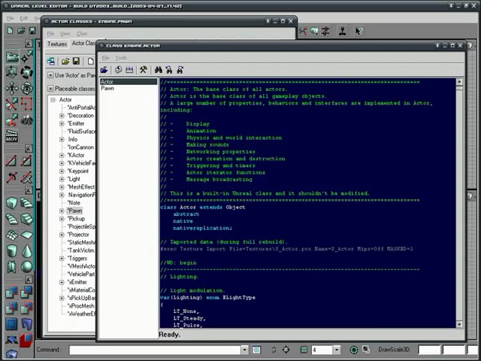The image size is (481, 361).
Task: Click the Compile Changed hammer icon
Action: [144, 70]
